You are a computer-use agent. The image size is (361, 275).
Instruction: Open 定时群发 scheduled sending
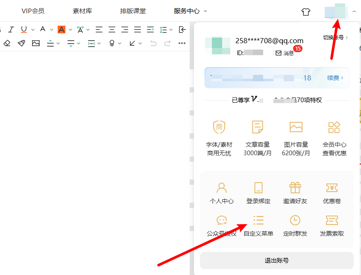(295, 225)
